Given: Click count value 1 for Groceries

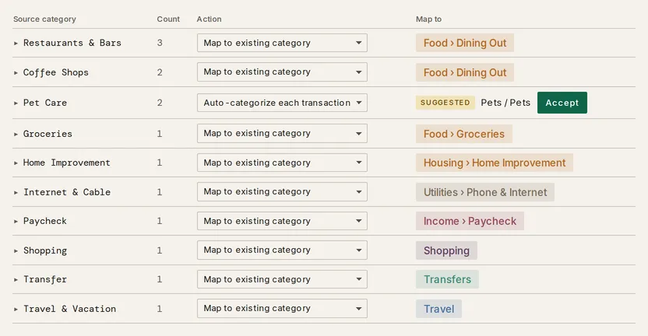Looking at the screenshot, I should point(160,134).
